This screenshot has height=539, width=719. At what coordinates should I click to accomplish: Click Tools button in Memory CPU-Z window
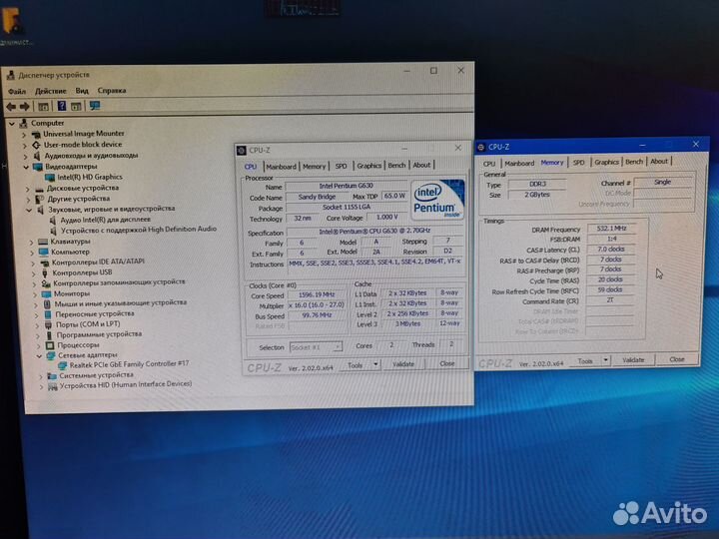(585, 361)
